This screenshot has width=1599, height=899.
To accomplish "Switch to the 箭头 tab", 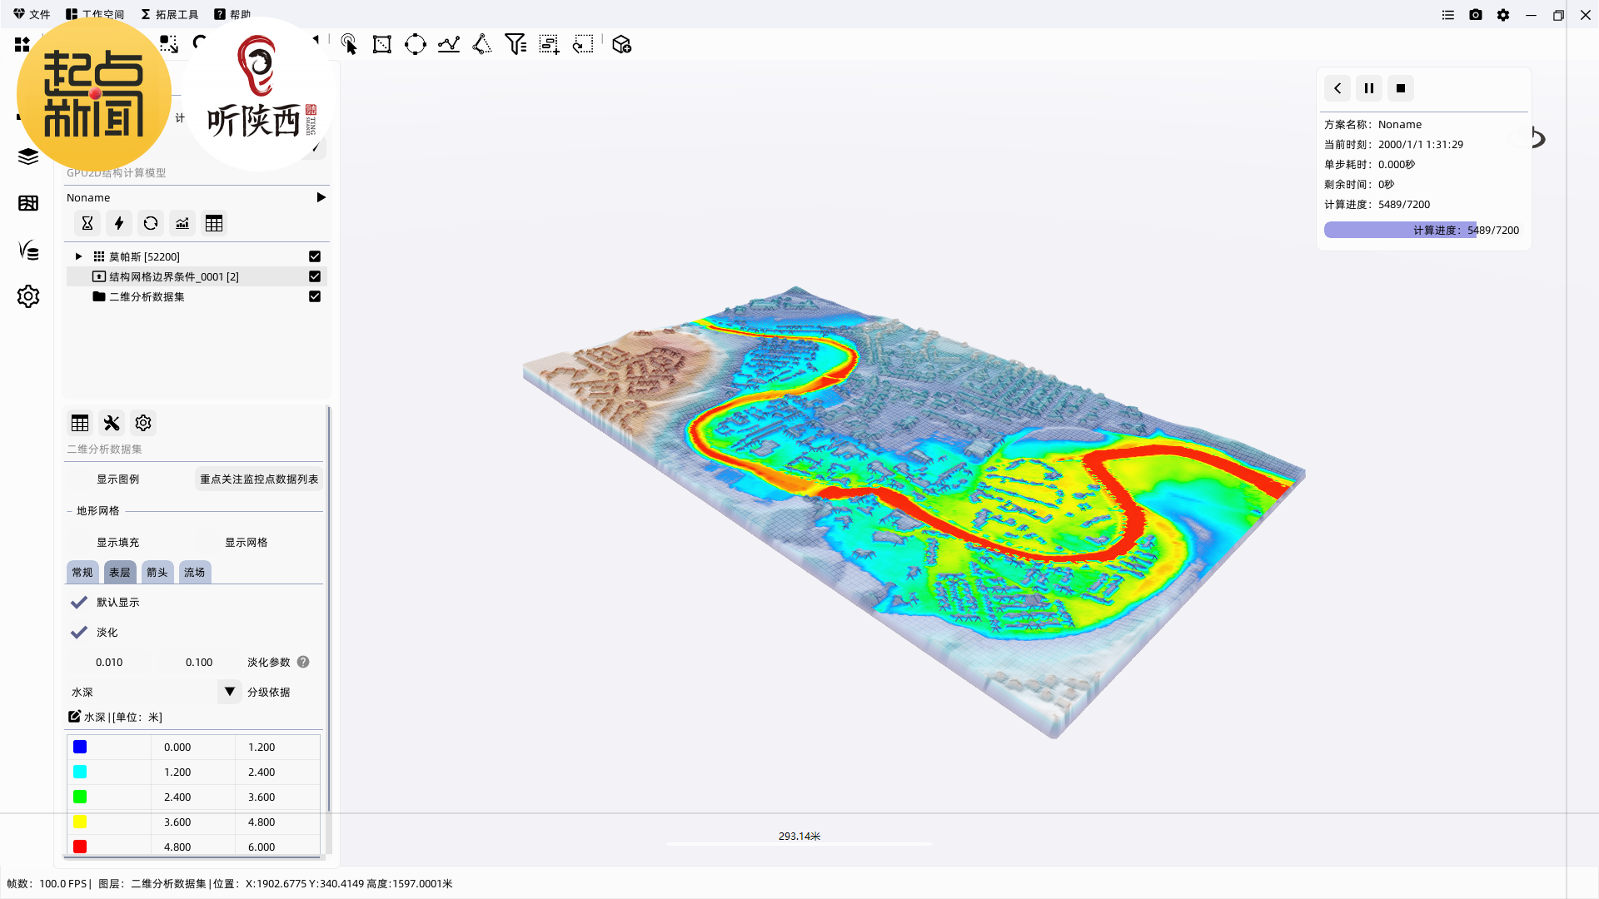I will (157, 573).
